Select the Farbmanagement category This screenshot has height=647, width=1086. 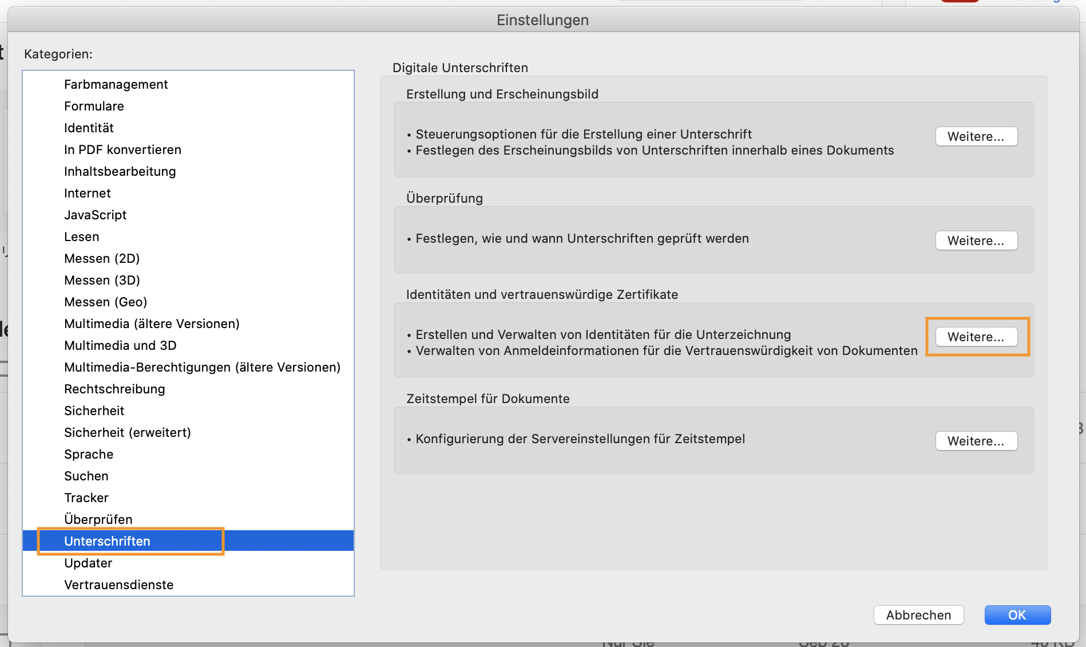(x=188, y=84)
